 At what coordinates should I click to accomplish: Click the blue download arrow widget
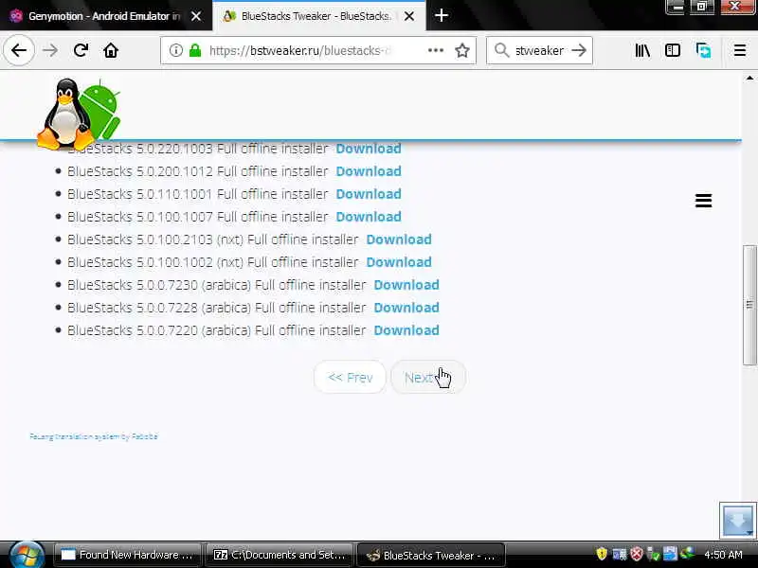pos(738,520)
